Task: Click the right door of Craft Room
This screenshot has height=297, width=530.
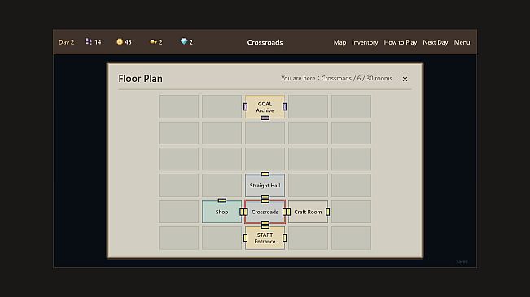Action: pyautogui.click(x=328, y=212)
